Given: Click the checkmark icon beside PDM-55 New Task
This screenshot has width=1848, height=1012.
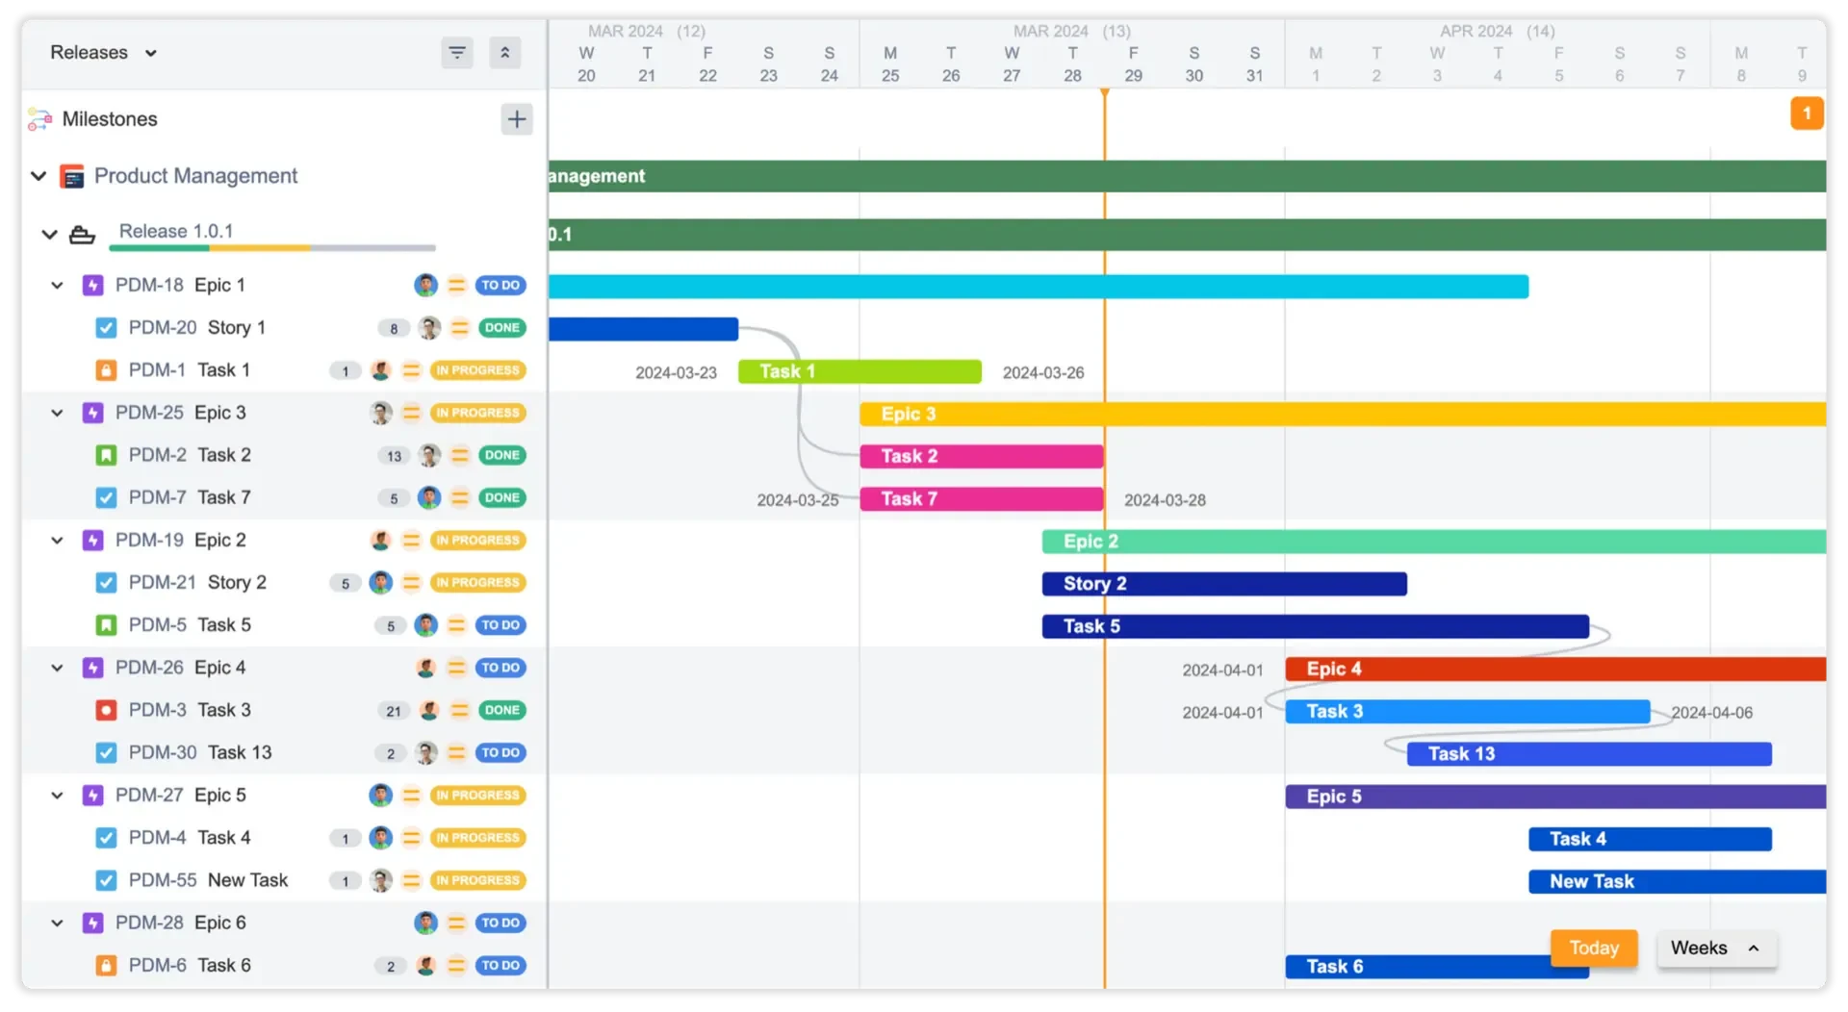Looking at the screenshot, I should (106, 880).
